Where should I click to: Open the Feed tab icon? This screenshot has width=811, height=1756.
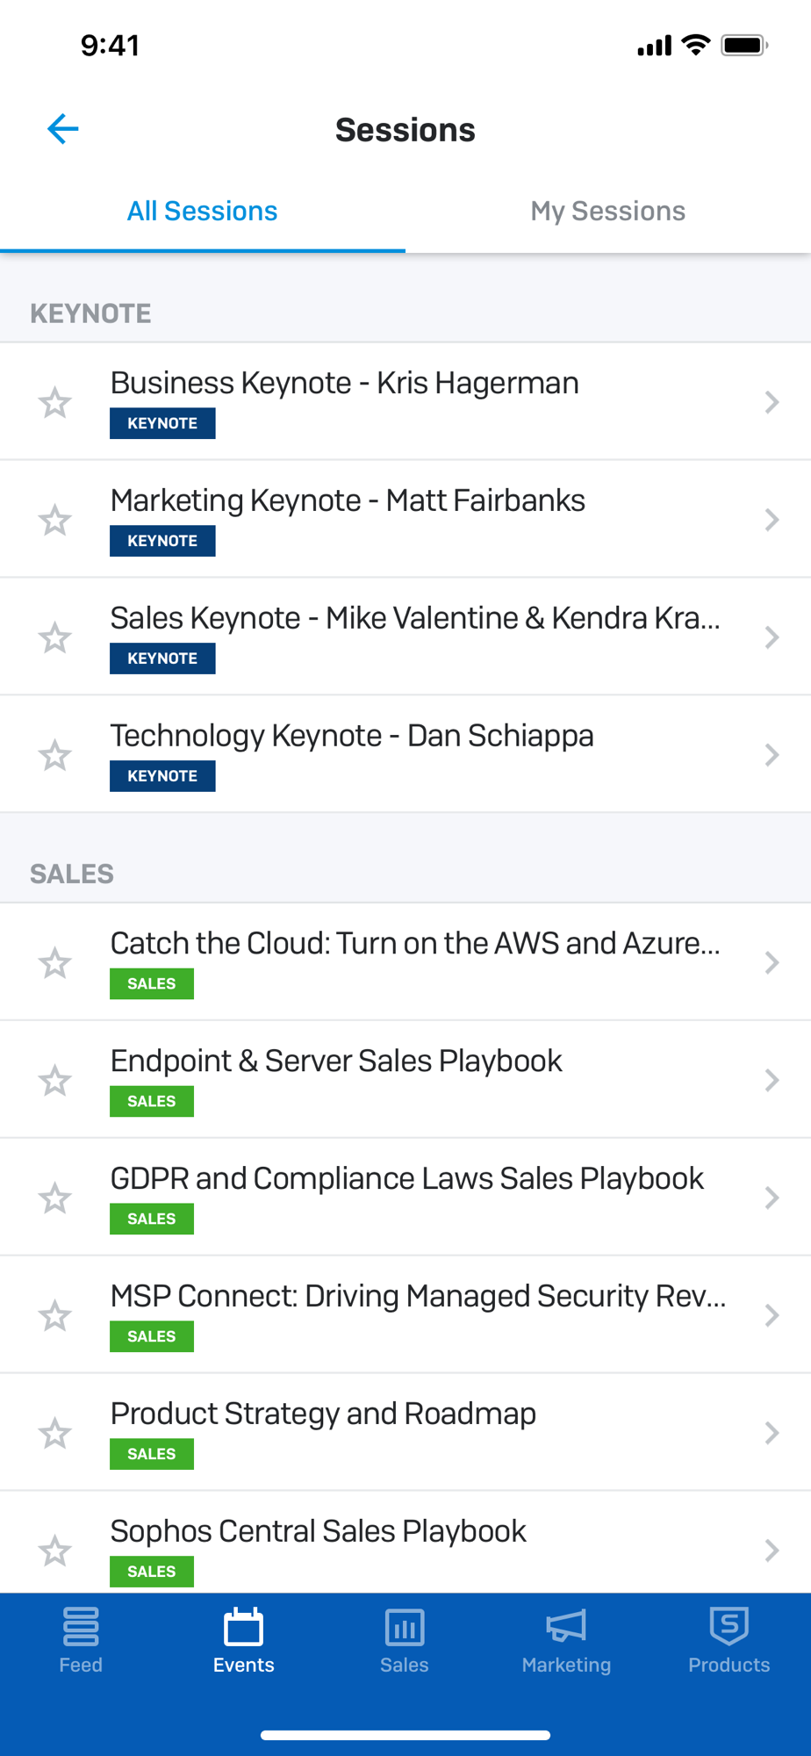click(x=81, y=1626)
